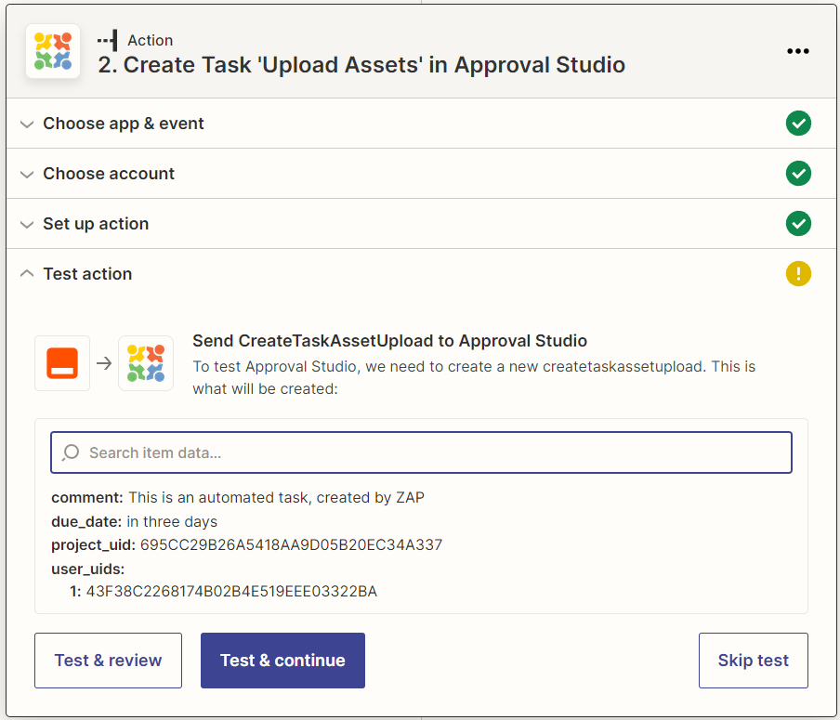The height and width of the screenshot is (720, 840).
Task: Click the green checkmark for Choose app & event
Action: click(x=798, y=124)
